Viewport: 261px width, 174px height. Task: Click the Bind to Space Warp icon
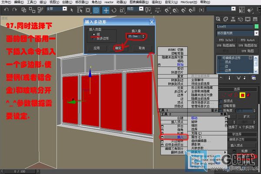[40, 10]
